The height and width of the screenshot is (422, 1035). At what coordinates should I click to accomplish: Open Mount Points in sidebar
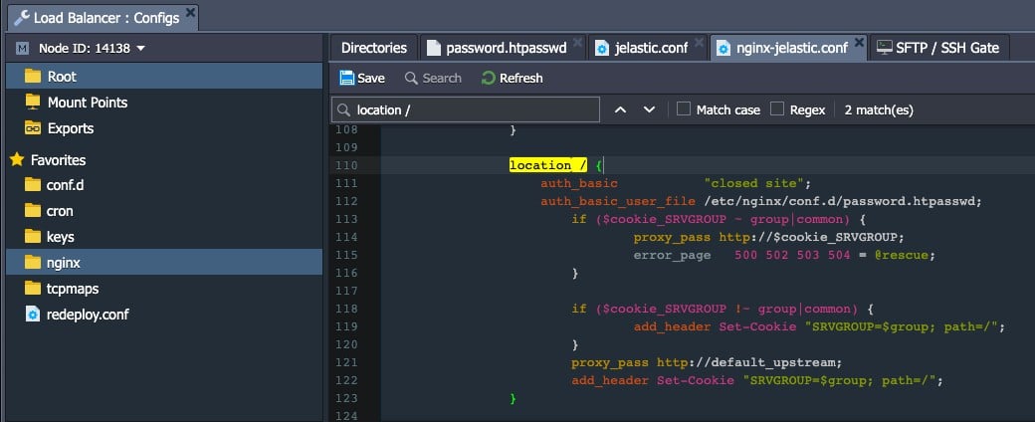[x=88, y=103]
